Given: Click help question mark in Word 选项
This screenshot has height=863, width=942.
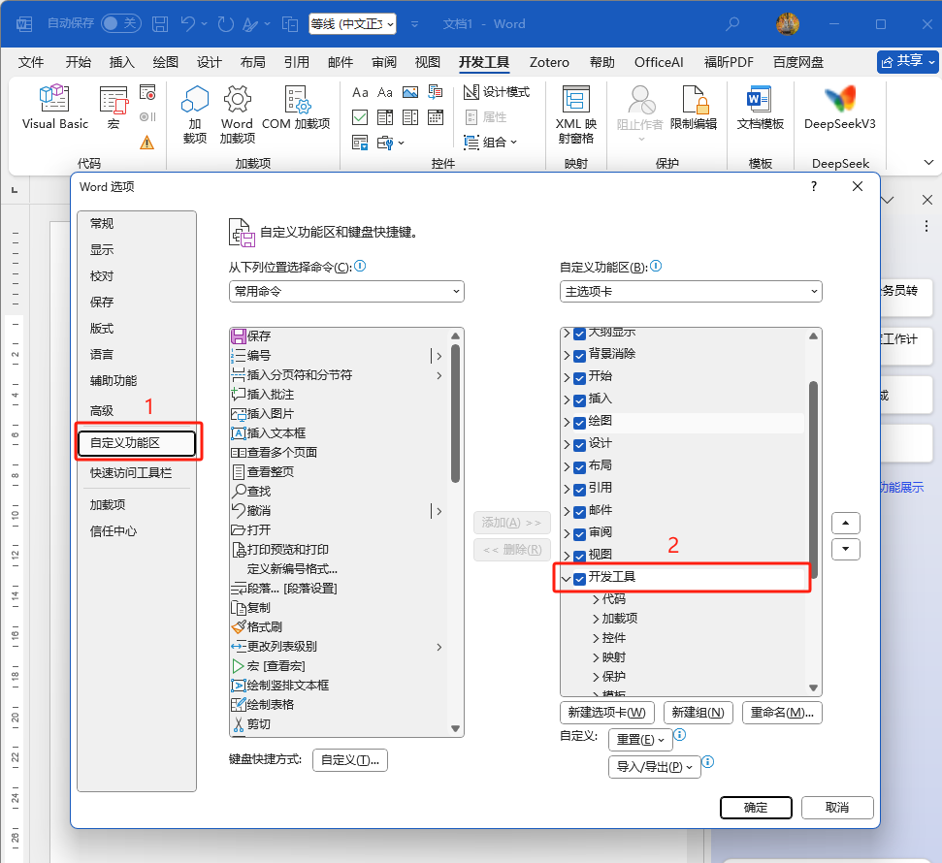Looking at the screenshot, I should (x=813, y=186).
